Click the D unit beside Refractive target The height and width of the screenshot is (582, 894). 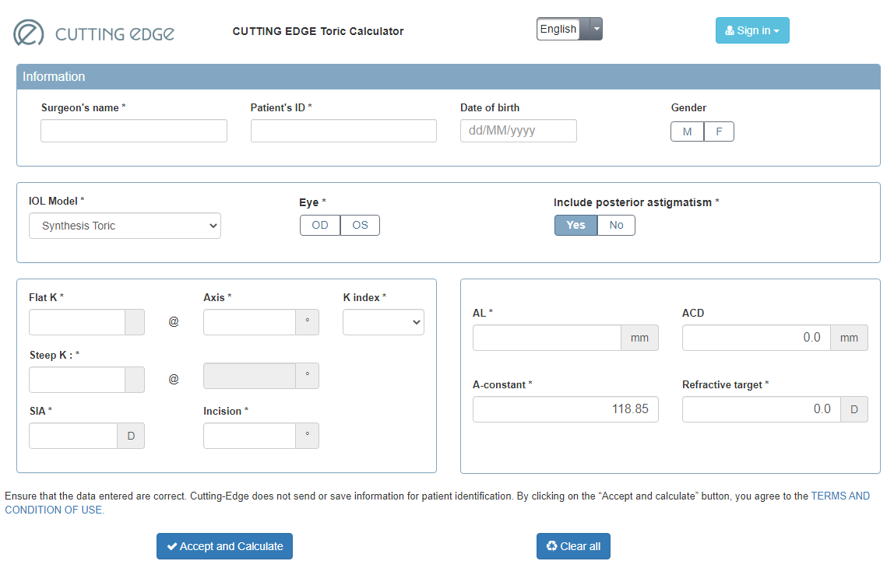(854, 409)
